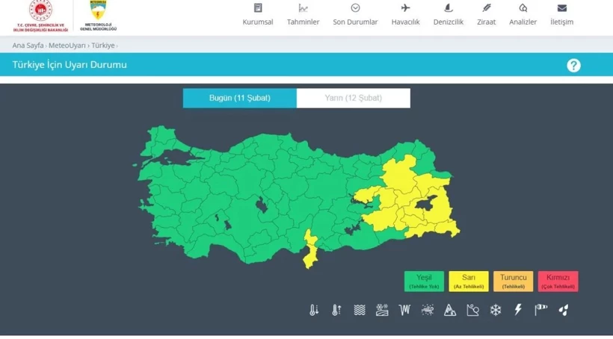Screen dimensions: 613x339
Task: Click the Ana Sayfa breadcrumb link
Action: tap(28, 46)
